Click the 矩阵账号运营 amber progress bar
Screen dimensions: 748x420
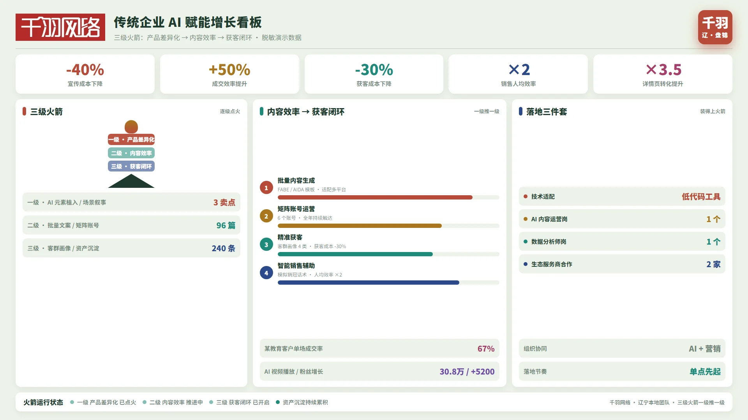[x=360, y=226]
